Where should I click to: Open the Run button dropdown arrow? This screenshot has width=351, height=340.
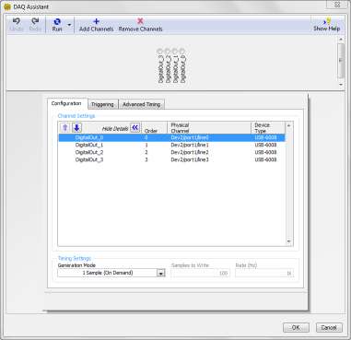tap(69, 25)
